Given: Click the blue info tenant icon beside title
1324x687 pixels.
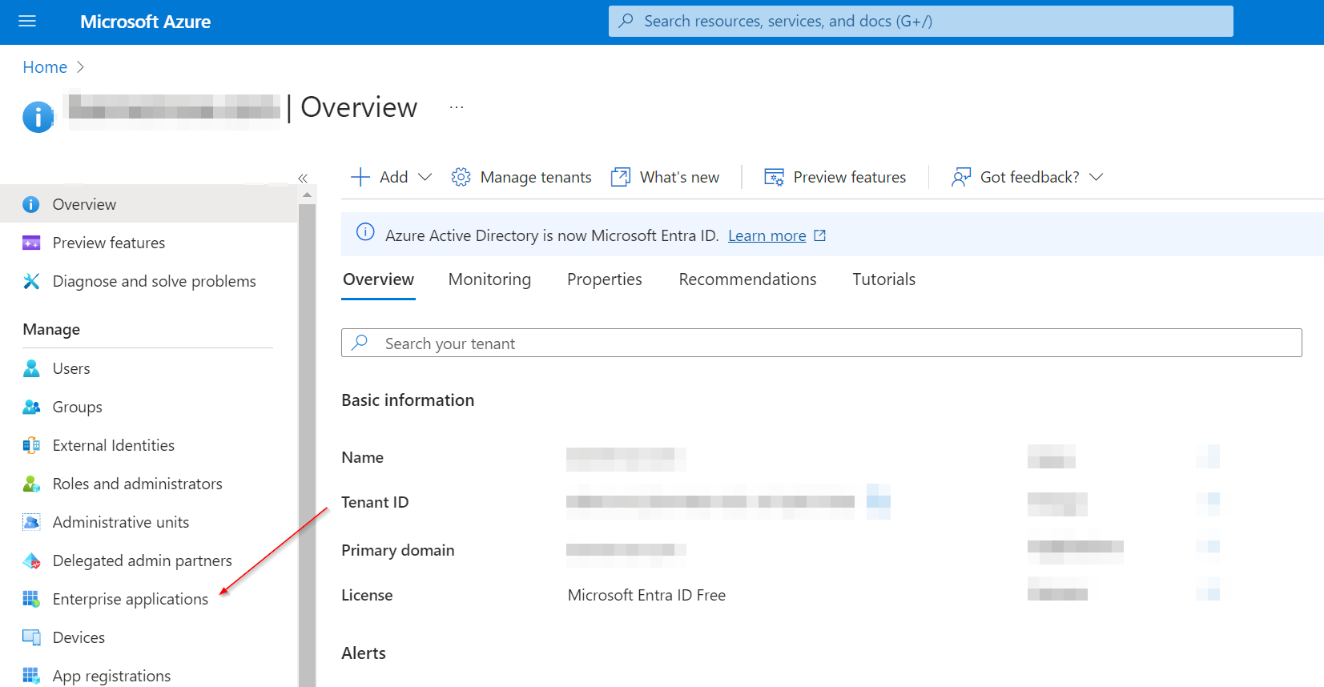Looking at the screenshot, I should click(38, 117).
